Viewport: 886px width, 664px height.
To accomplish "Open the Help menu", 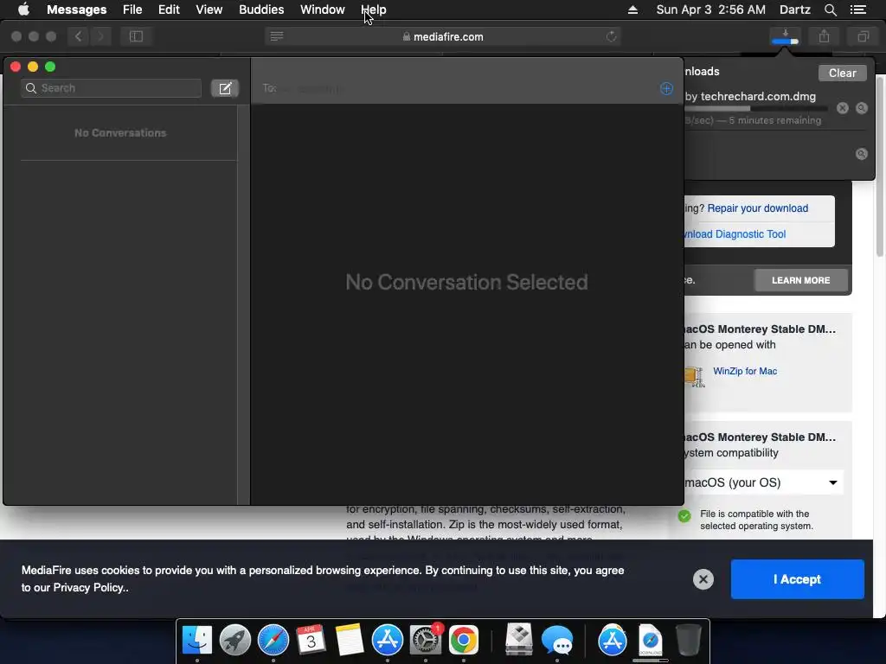I will tap(374, 10).
